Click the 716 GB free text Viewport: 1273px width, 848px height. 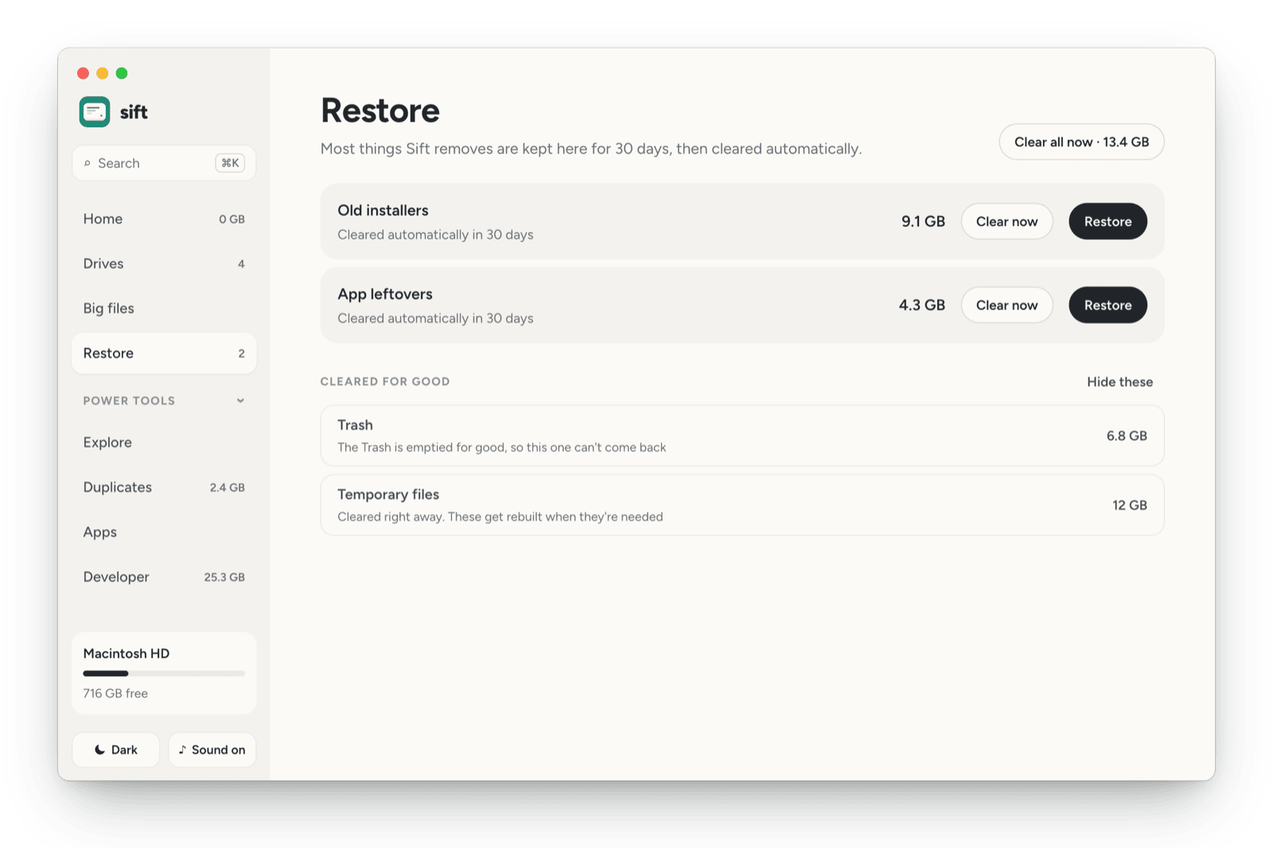pyautogui.click(x=115, y=694)
